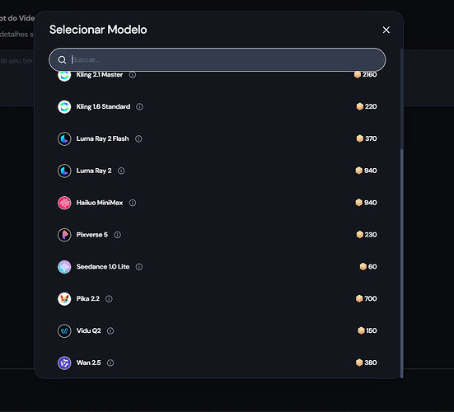Click info icon beside Luma Ray 2
This screenshot has height=412, width=454.
coord(121,171)
